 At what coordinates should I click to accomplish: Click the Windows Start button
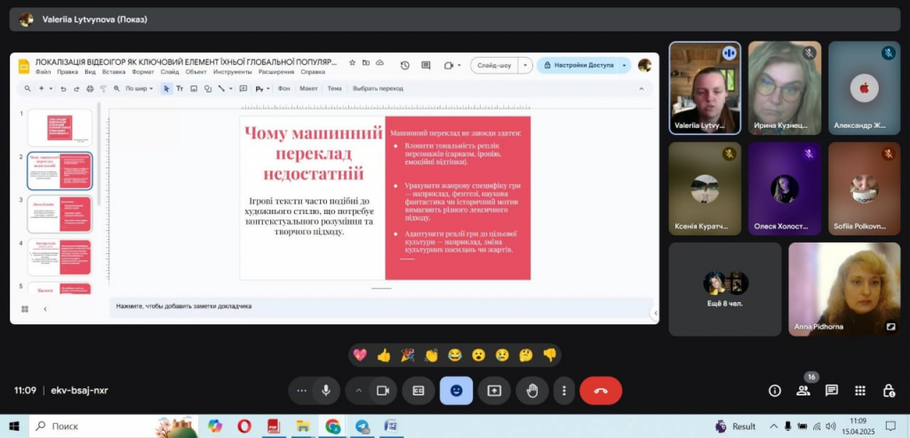pyautogui.click(x=13, y=426)
